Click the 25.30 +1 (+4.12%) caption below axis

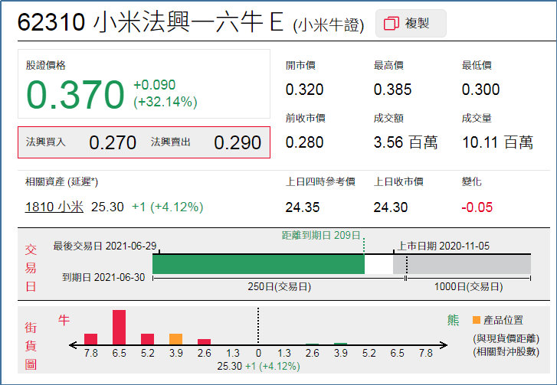point(259,366)
